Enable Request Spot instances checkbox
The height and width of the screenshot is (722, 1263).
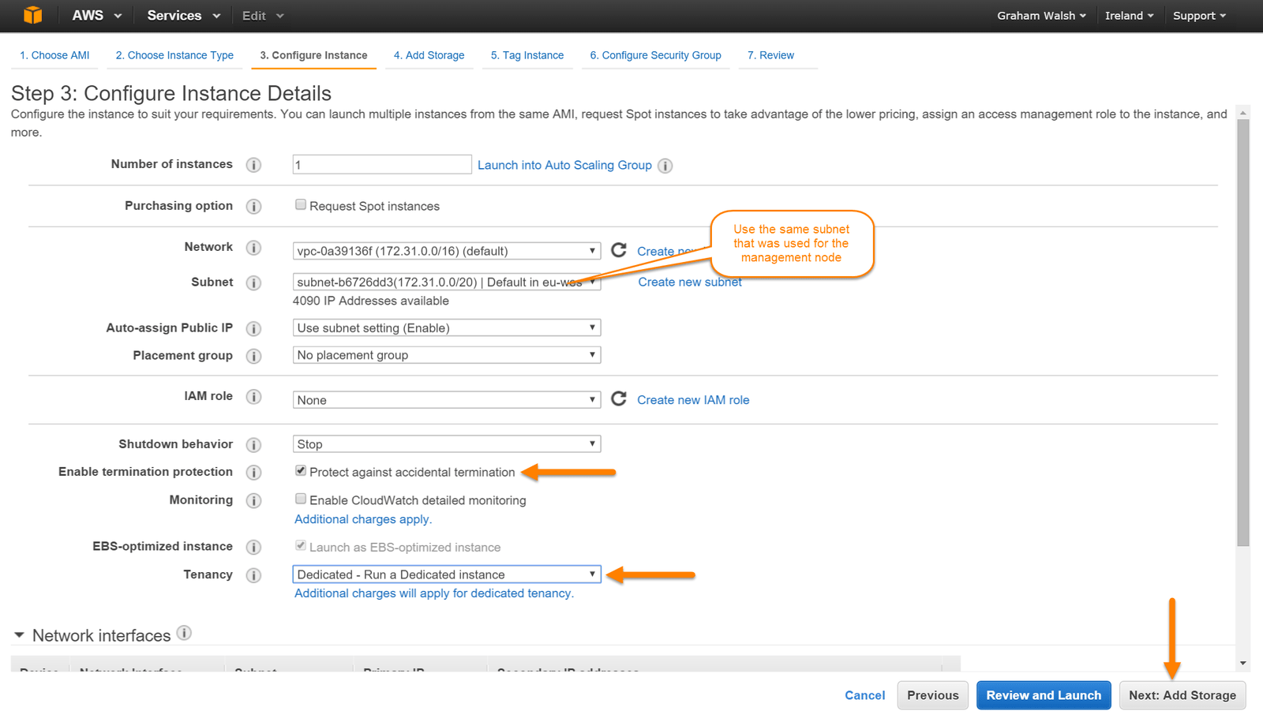(301, 205)
